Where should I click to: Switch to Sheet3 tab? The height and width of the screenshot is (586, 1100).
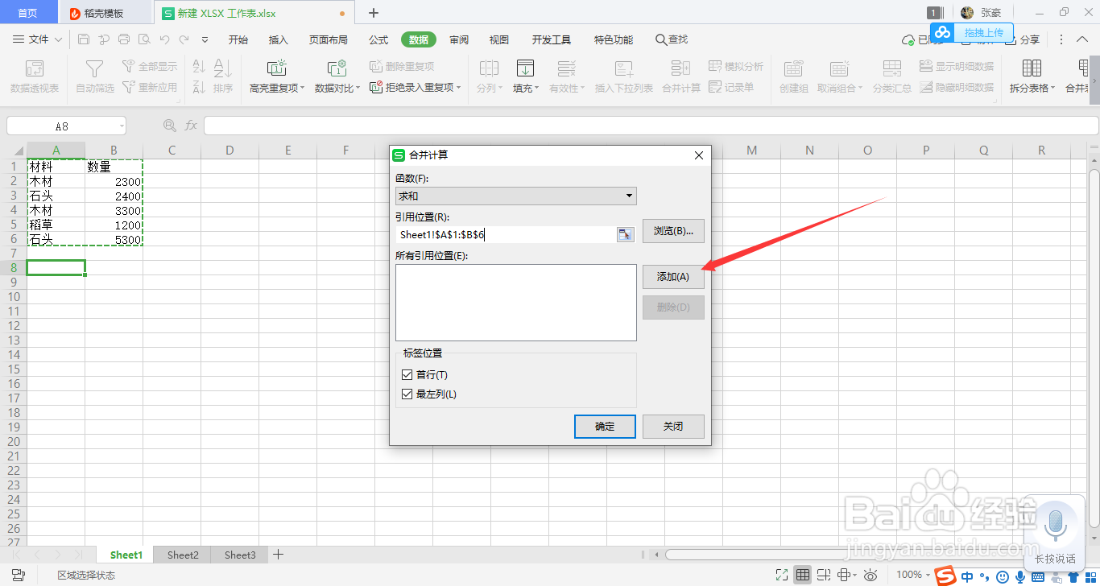coord(240,555)
